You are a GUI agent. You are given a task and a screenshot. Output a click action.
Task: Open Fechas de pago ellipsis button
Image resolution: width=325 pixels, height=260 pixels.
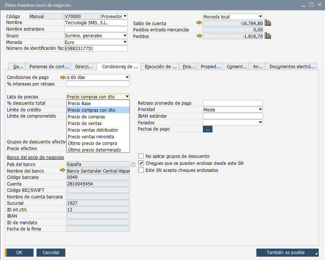point(208,129)
